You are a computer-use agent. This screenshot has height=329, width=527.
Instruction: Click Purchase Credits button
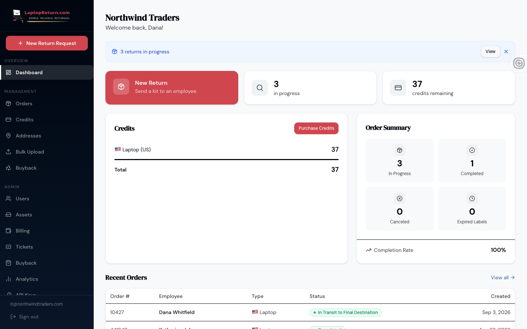tap(316, 128)
